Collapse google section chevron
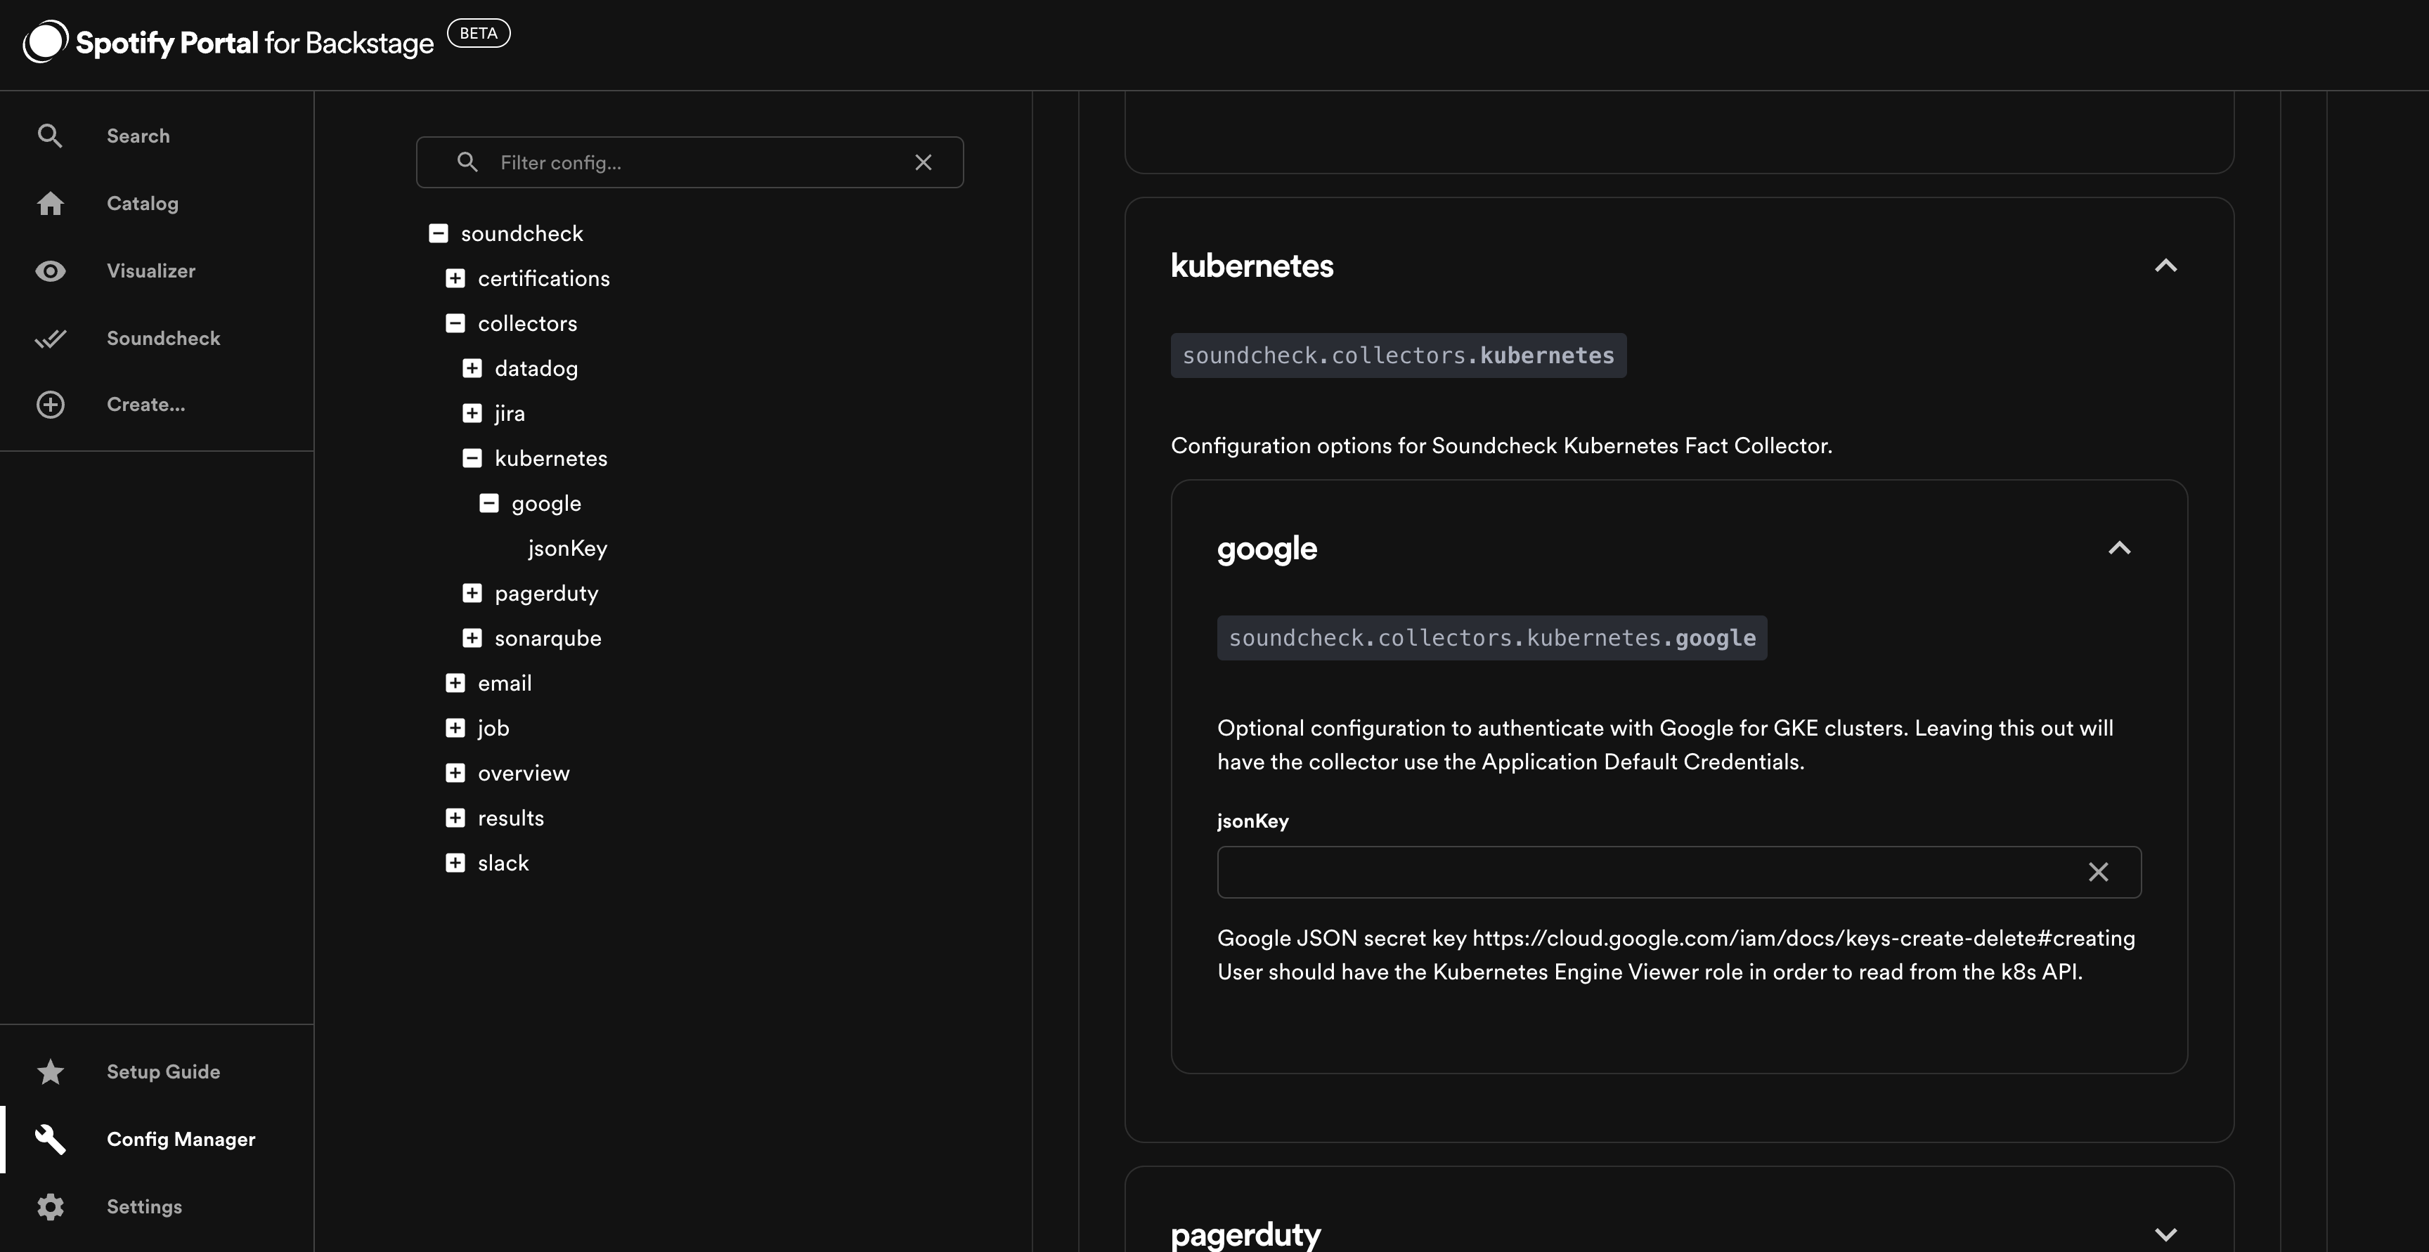Screen dimensions: 2429x1252 tap(2119, 549)
